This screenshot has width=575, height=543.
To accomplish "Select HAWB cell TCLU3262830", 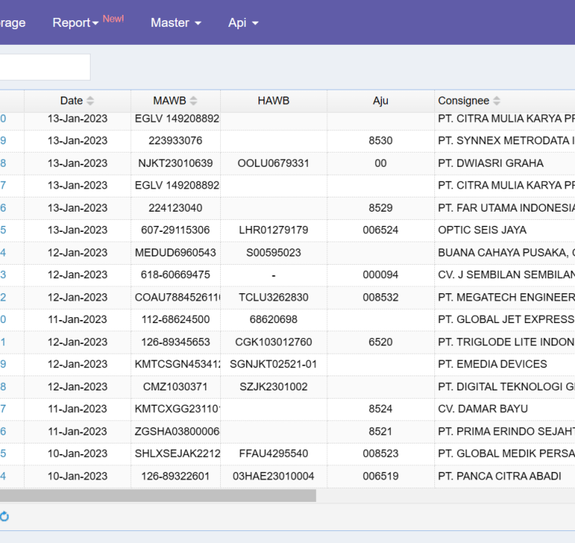I will [x=273, y=297].
